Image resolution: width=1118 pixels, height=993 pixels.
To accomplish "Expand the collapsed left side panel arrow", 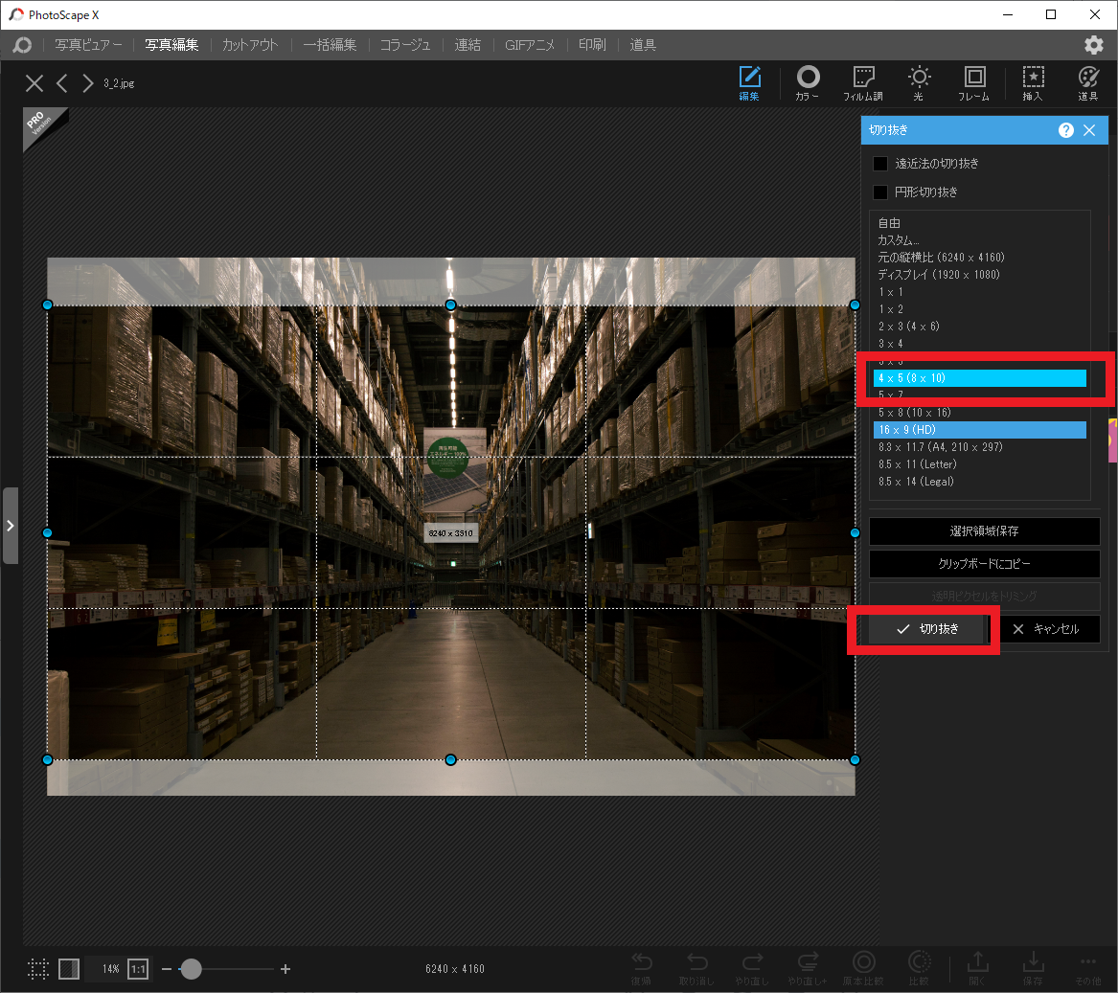I will [x=10, y=526].
